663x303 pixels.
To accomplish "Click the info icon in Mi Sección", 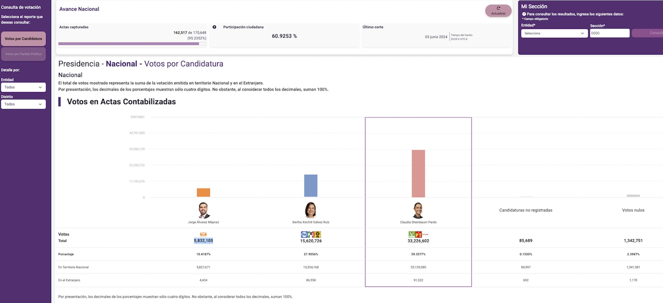I will 524,14.
